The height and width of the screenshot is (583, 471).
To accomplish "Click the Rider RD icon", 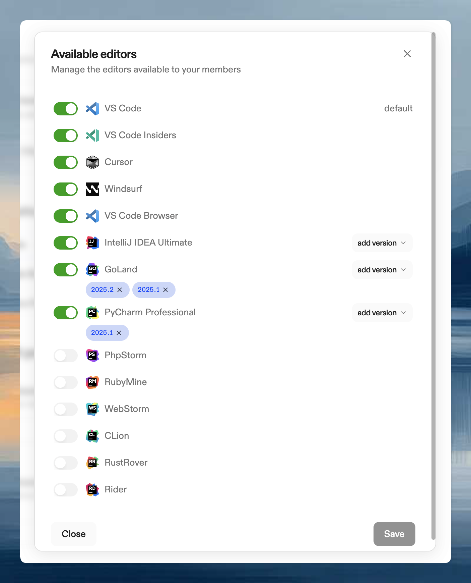I will [x=92, y=490].
